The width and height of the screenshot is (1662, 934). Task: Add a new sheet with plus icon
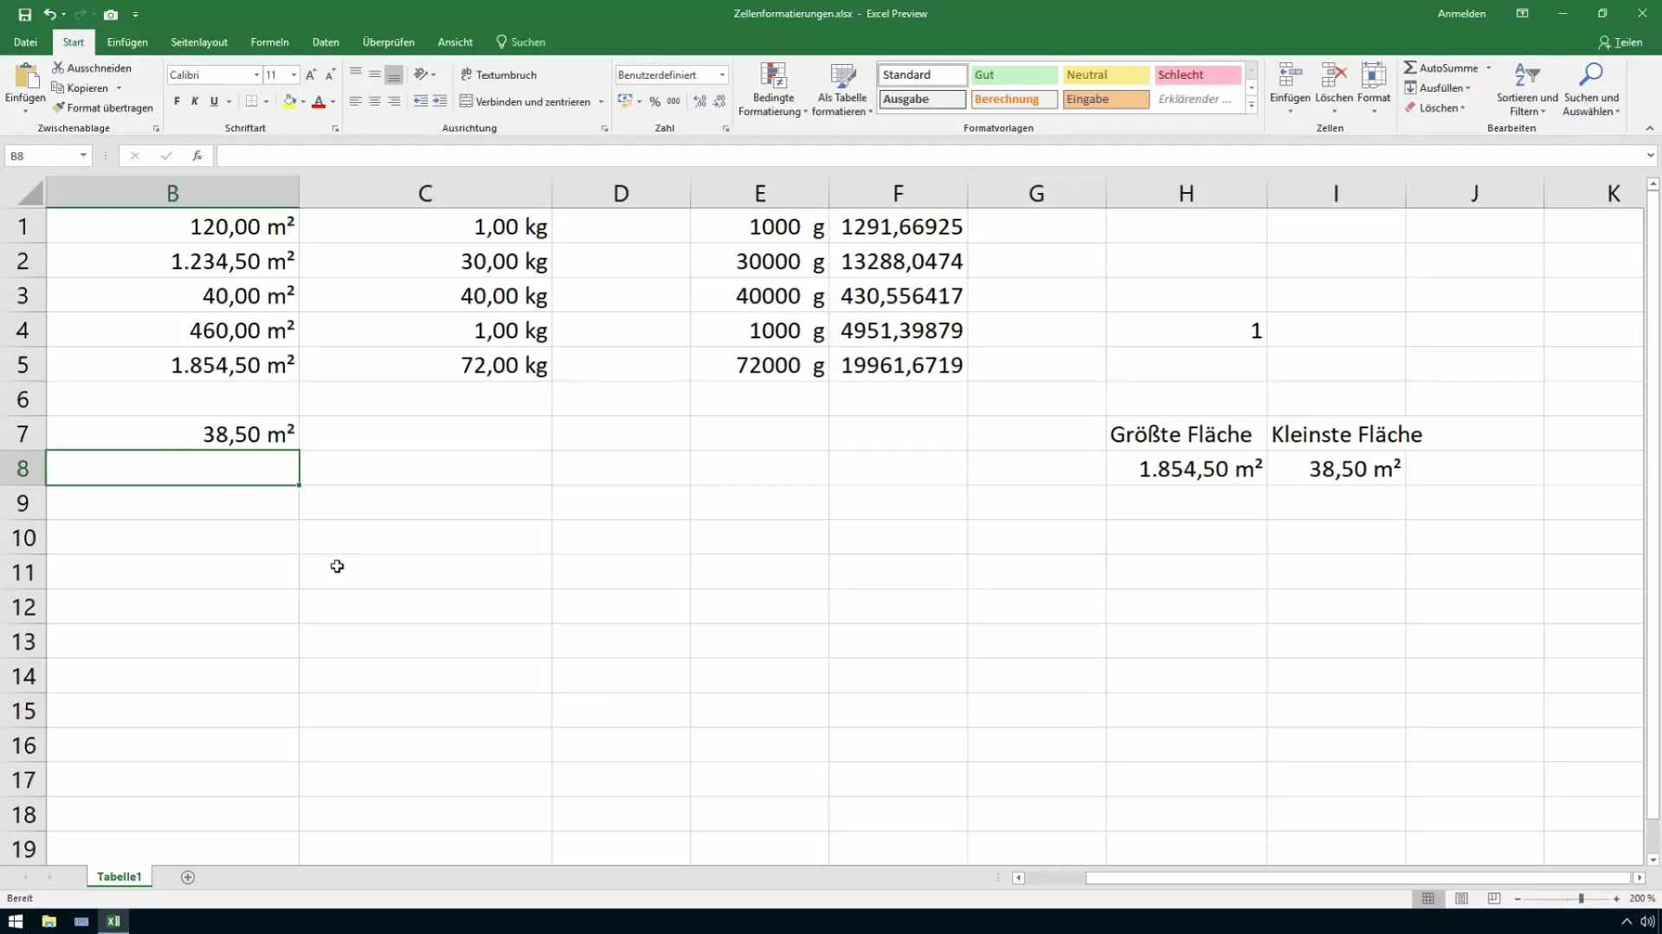pos(188,877)
